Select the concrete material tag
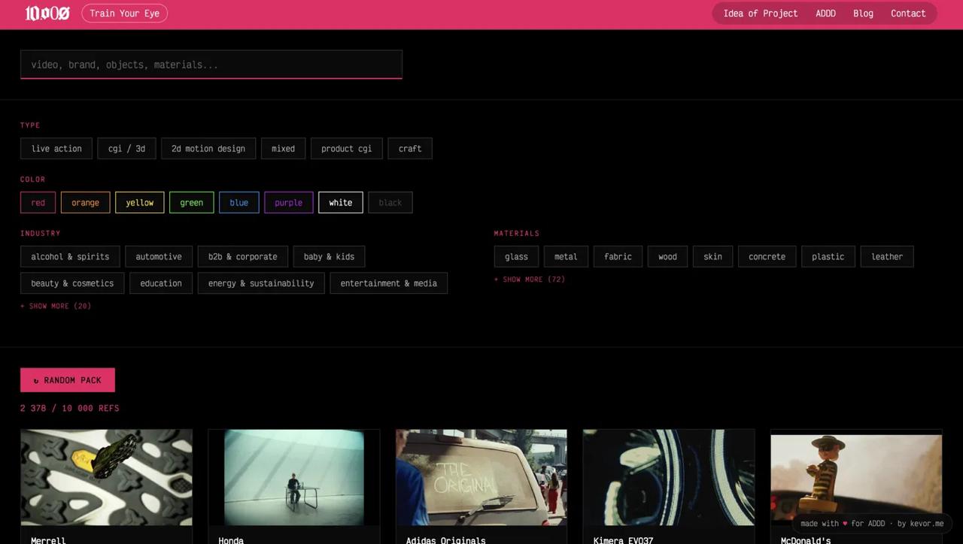Image resolution: width=963 pixels, height=544 pixels. (x=767, y=257)
